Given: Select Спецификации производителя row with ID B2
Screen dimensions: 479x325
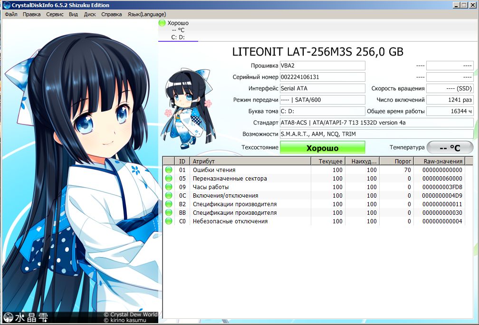Looking at the screenshot, I should tap(235, 204).
